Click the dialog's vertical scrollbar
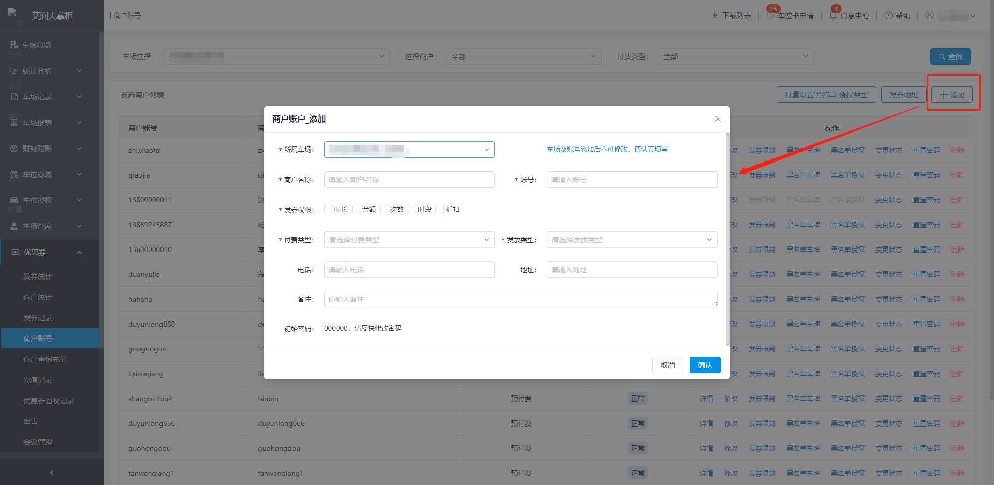Image resolution: width=994 pixels, height=485 pixels. (x=727, y=238)
